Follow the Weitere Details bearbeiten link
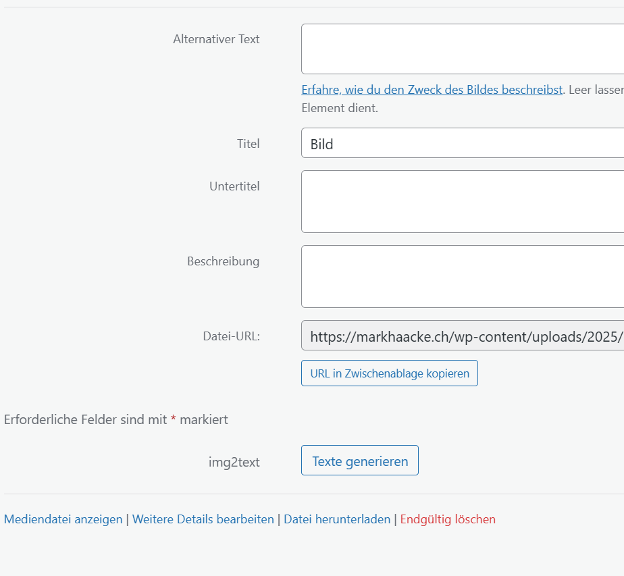 pyautogui.click(x=203, y=519)
